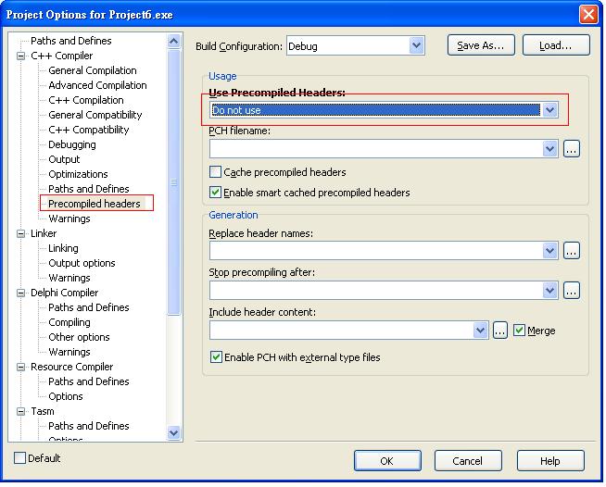
Task: Click tree scrollbar up arrow
Action: 174,41
